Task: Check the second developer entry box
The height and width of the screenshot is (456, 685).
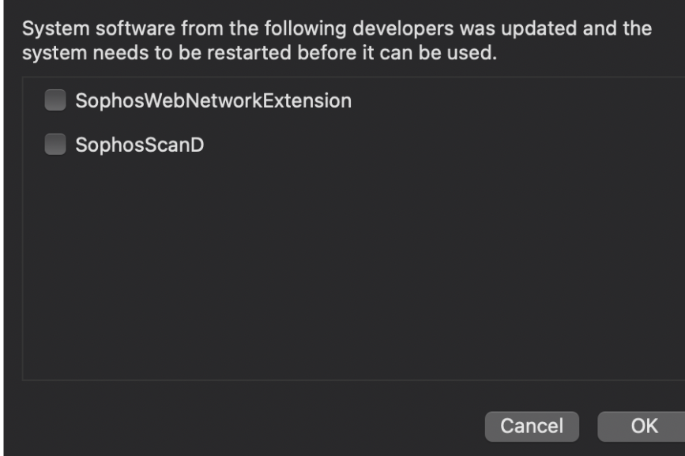Action: click(x=55, y=145)
